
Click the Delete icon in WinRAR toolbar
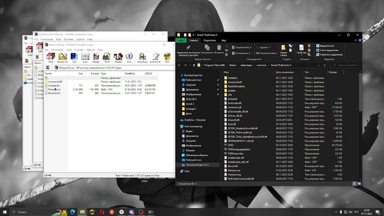pyautogui.click(x=96, y=58)
